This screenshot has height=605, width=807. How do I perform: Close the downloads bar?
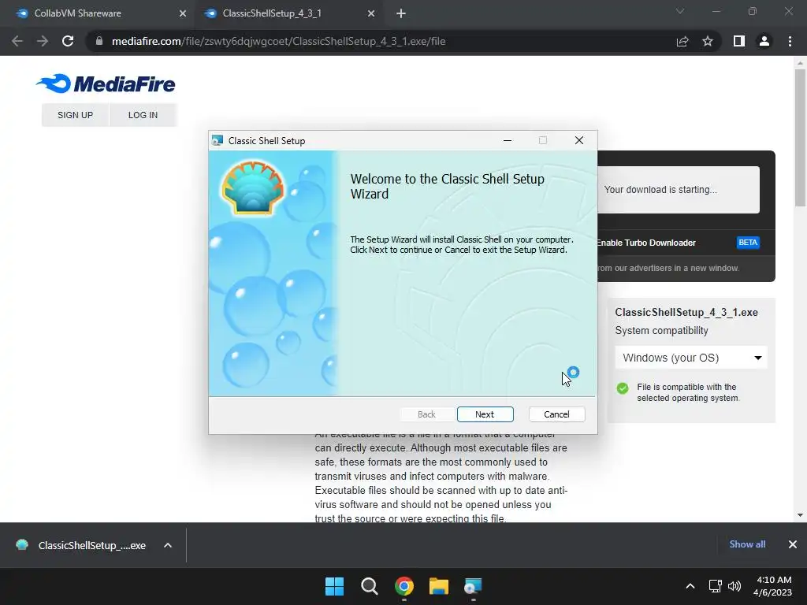point(793,544)
